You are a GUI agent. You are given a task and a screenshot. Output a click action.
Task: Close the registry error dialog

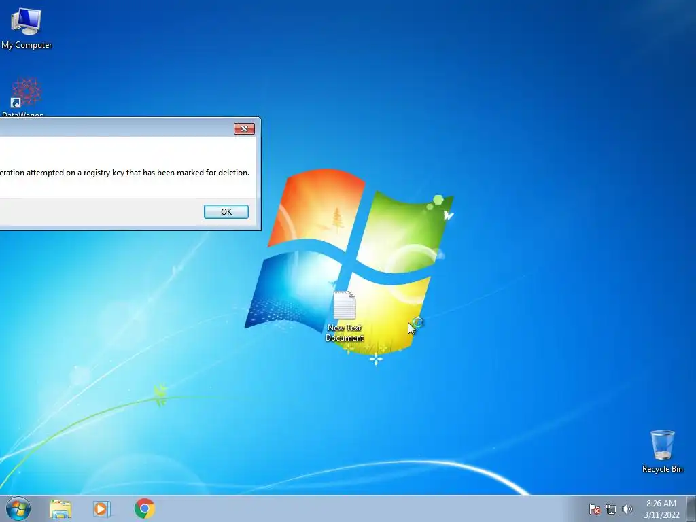coord(244,128)
